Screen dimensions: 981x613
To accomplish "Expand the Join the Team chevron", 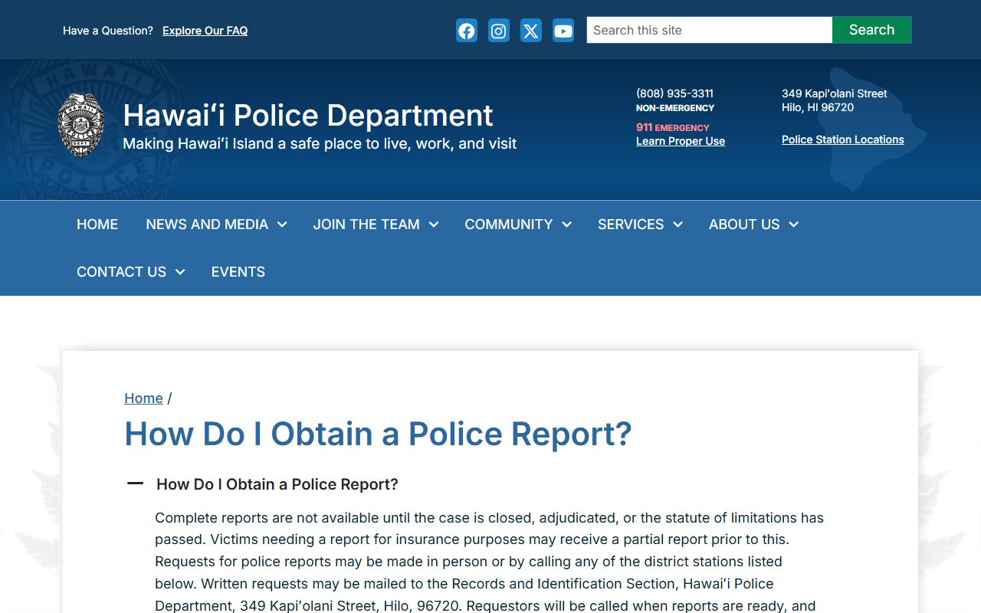I will tap(434, 225).
